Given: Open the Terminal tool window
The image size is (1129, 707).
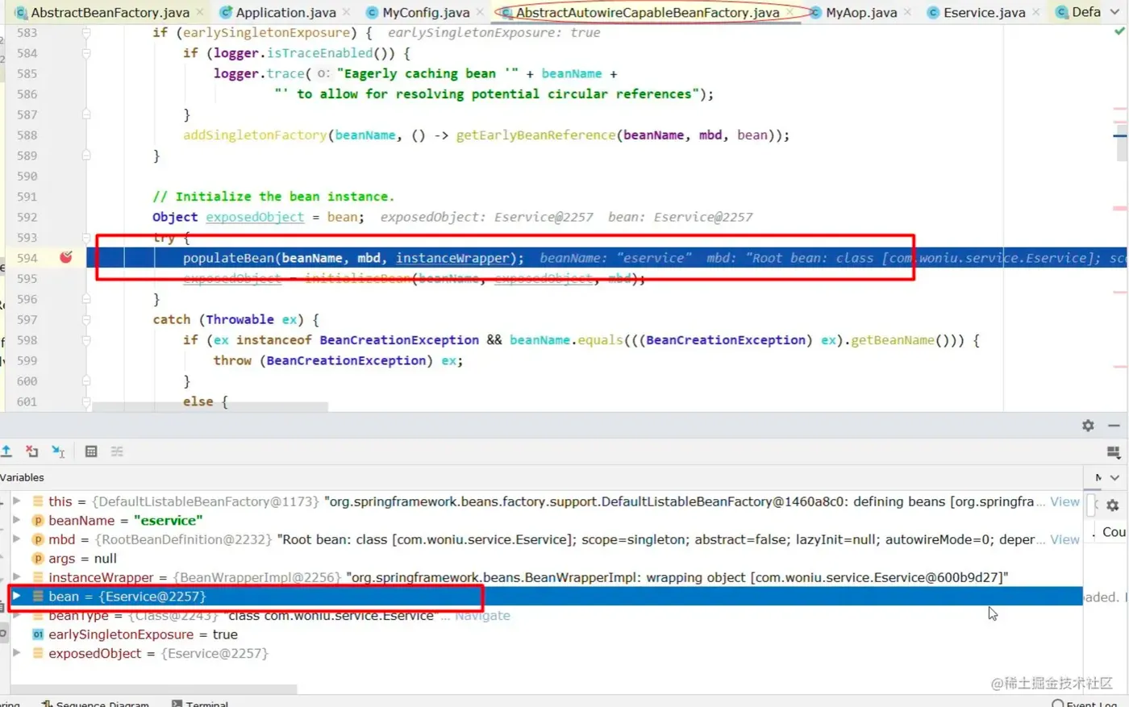Looking at the screenshot, I should coord(200,703).
